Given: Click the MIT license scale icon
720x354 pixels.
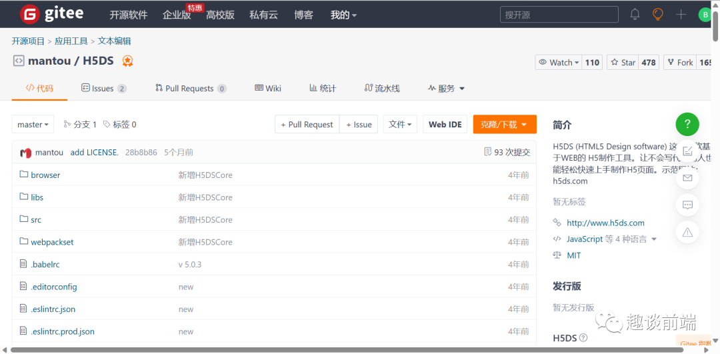Looking at the screenshot, I should click(x=557, y=255).
